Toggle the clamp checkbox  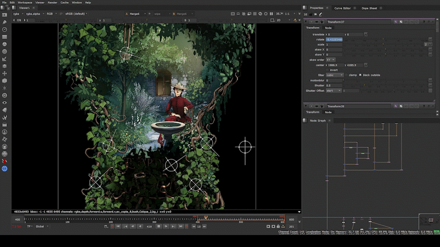coord(346,75)
